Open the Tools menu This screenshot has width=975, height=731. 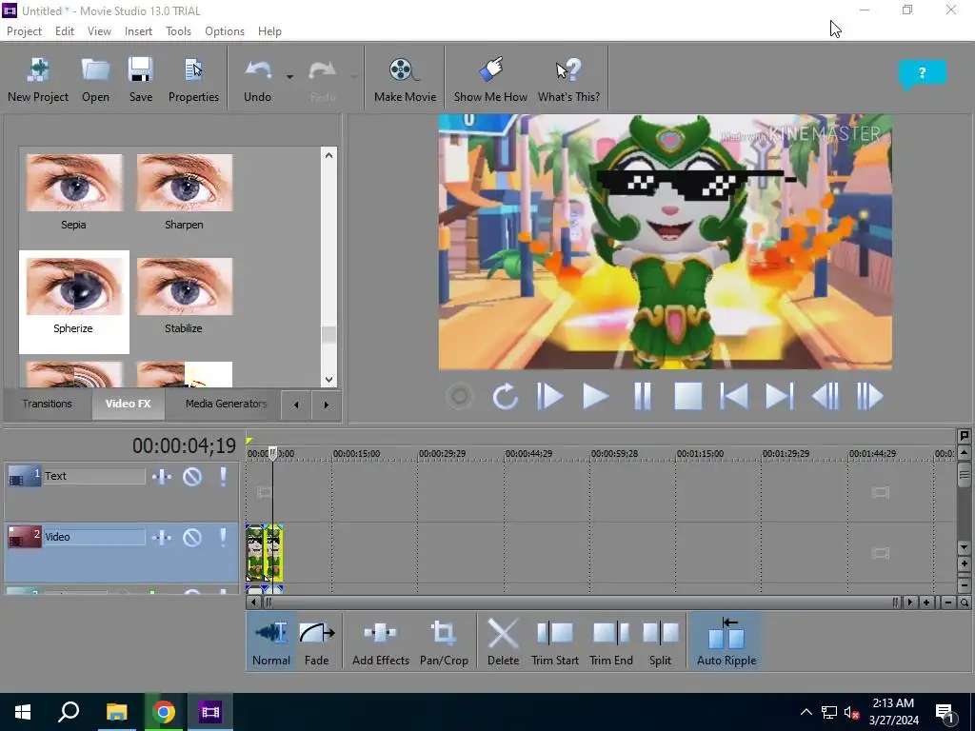click(178, 31)
